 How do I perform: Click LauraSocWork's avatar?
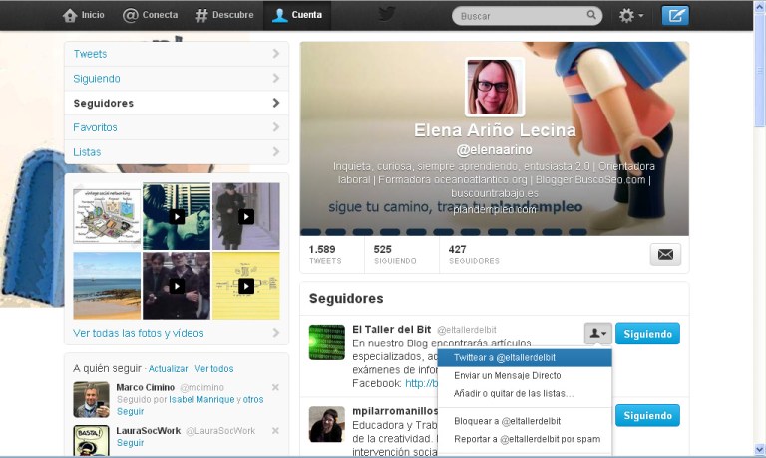tap(92, 440)
